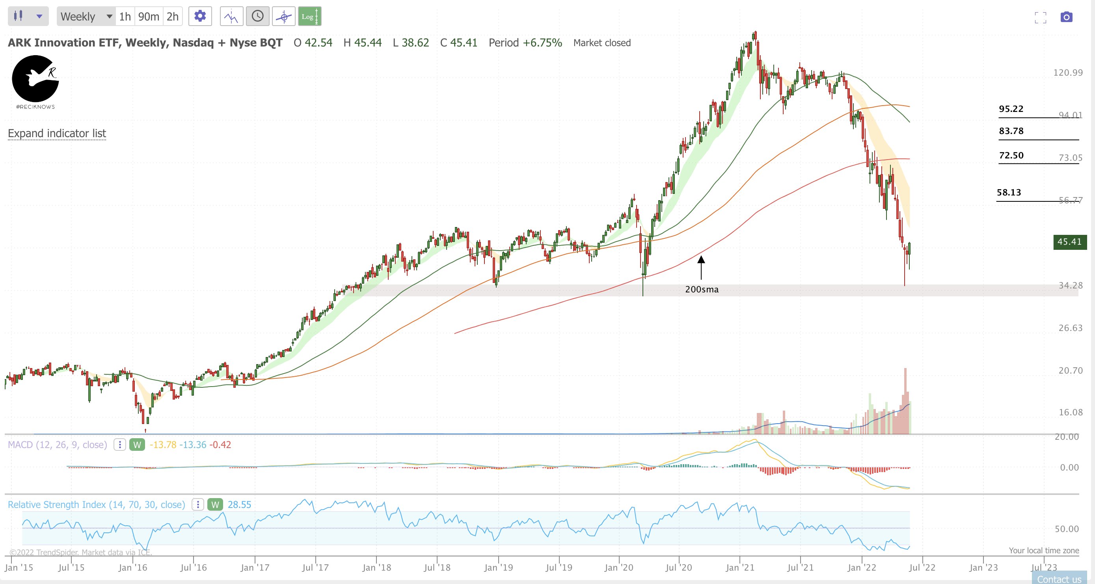The image size is (1095, 584).
Task: Click the price line indicator icon
Action: (x=231, y=17)
